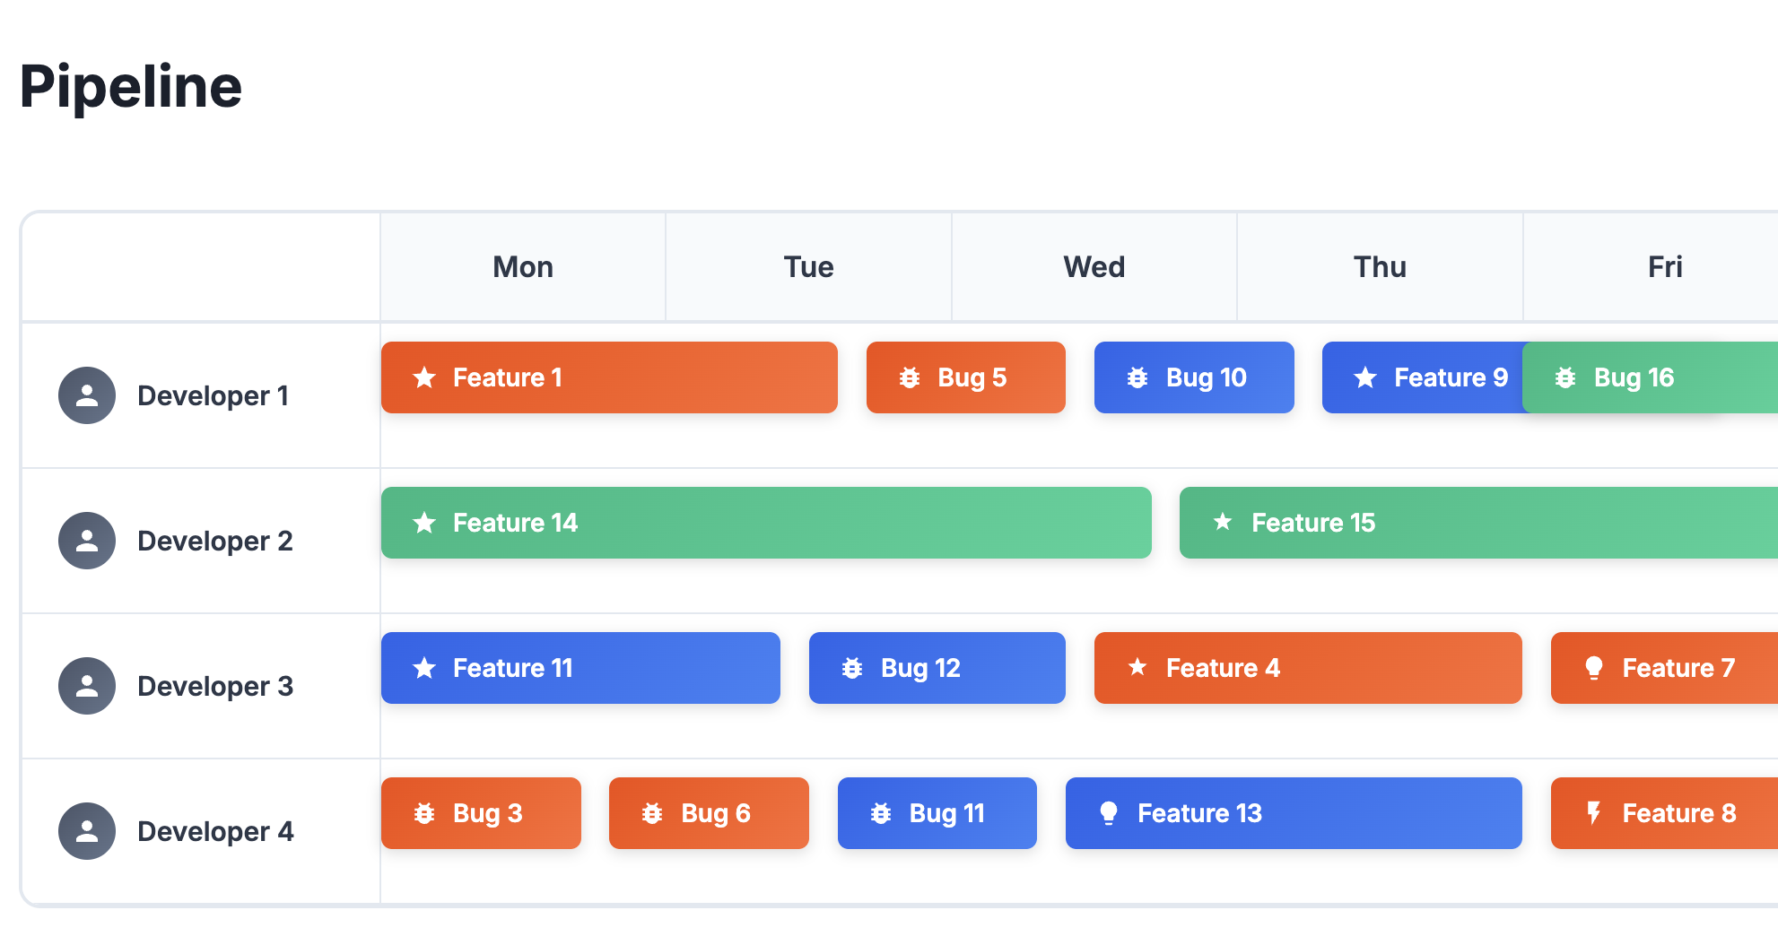Open the Feature 4 task card
Image resolution: width=1778 pixels, height=945 pixels.
click(1308, 668)
